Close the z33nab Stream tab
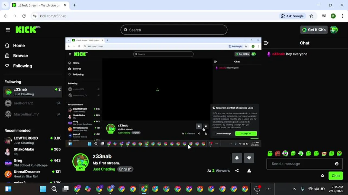348x195 pixels. 65,5
